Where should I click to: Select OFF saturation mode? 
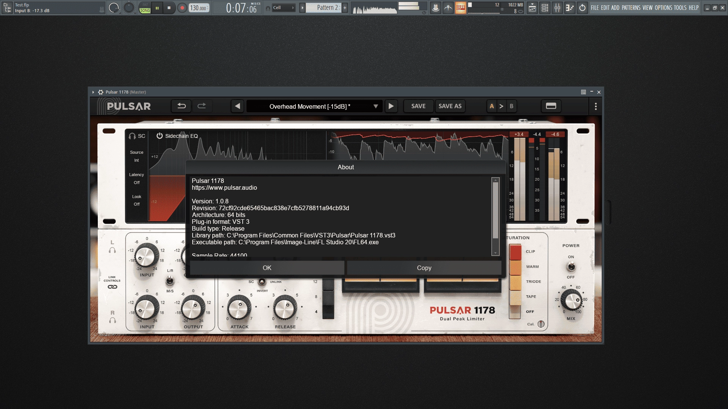point(515,312)
